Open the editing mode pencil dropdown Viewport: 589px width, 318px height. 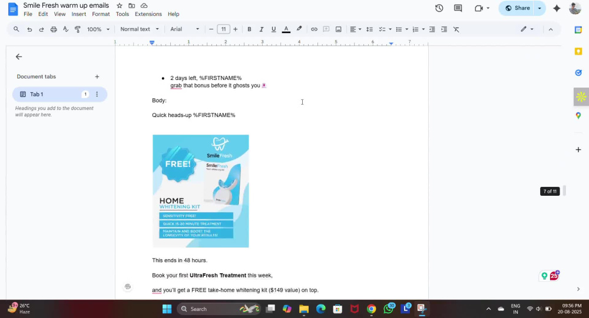(527, 29)
